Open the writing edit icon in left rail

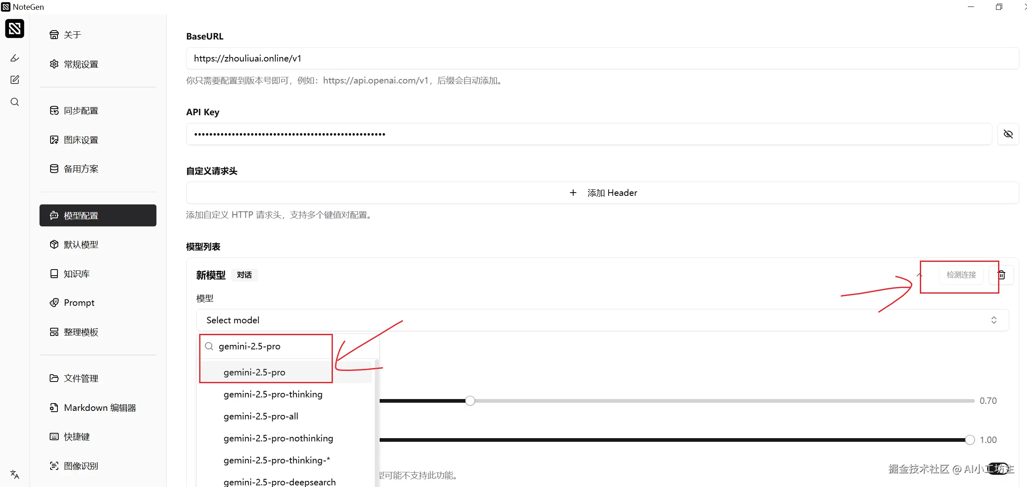point(15,80)
